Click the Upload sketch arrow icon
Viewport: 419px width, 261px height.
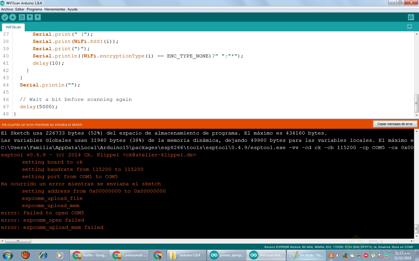click(x=13, y=17)
